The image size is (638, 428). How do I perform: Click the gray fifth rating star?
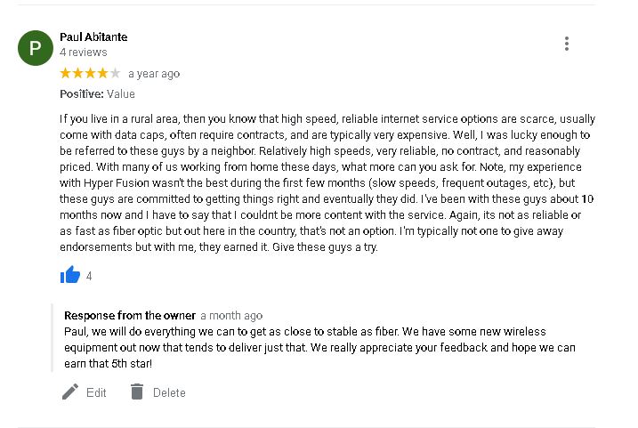pyautogui.click(x=116, y=73)
